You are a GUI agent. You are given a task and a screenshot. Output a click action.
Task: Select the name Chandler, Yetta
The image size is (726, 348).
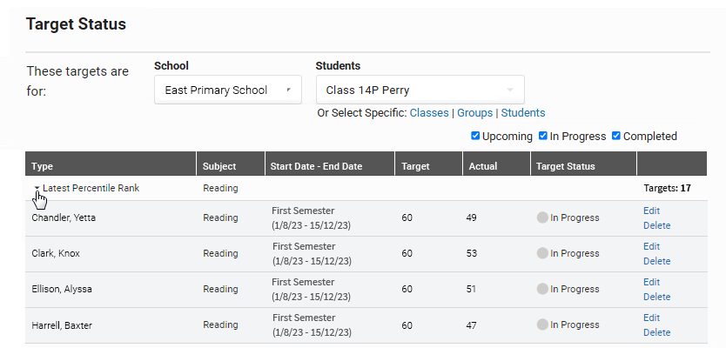[x=64, y=218]
